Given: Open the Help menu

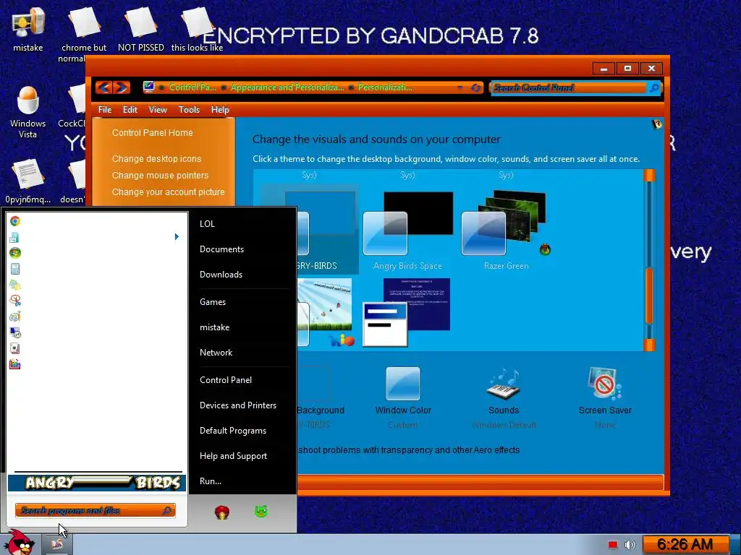Looking at the screenshot, I should [220, 110].
